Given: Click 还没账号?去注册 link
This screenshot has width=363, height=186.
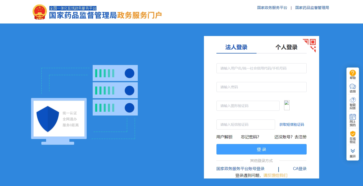Looking at the screenshot, I should click(290, 137).
